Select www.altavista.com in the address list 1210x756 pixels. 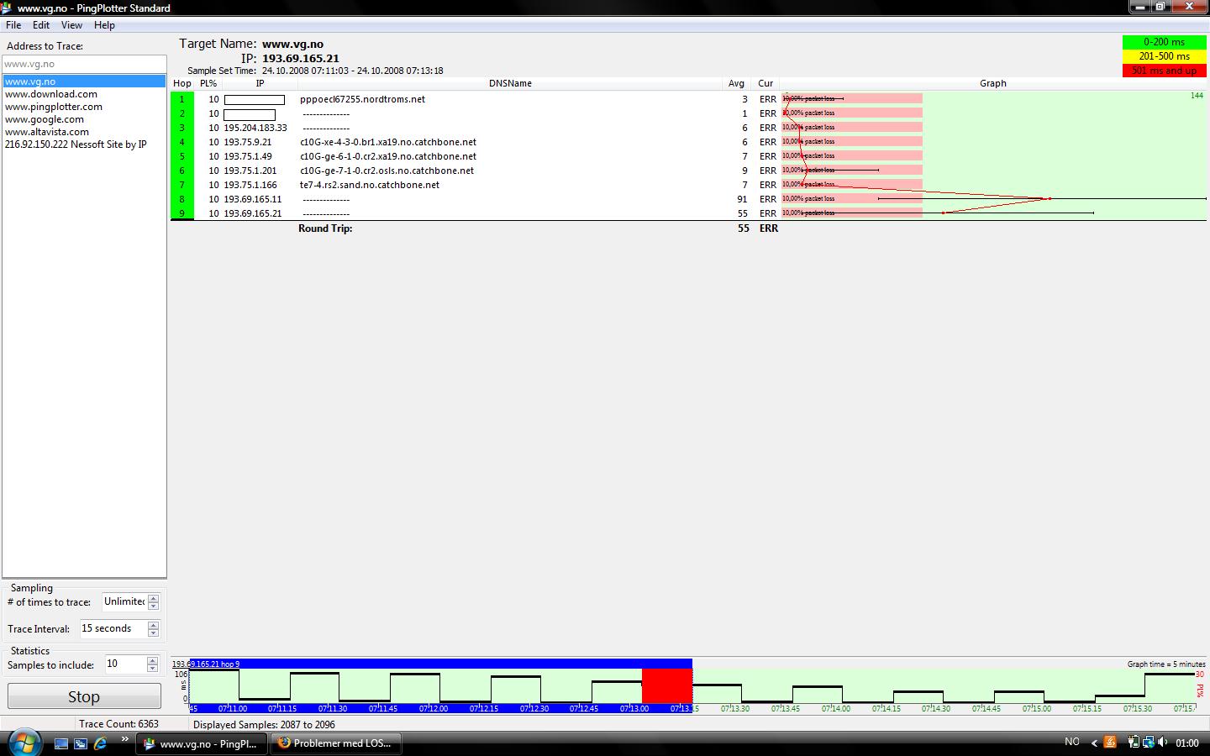click(47, 132)
